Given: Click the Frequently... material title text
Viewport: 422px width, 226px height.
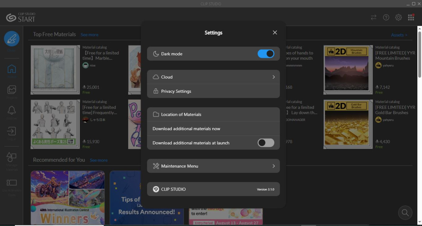Looking at the screenshot, I should (x=100, y=110).
